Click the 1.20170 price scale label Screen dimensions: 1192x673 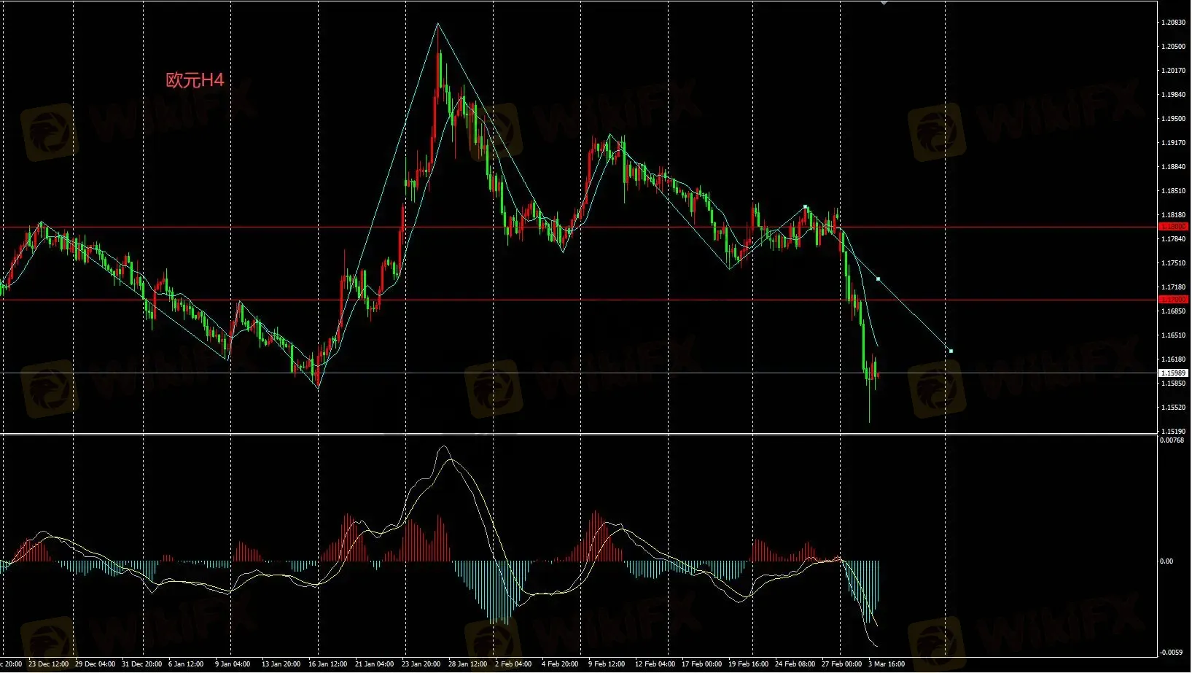[x=1173, y=71]
